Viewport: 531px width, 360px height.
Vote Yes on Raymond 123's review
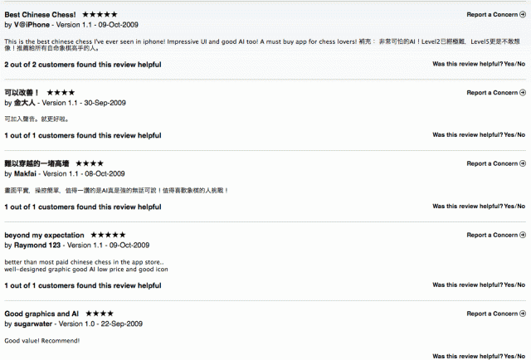pos(509,285)
